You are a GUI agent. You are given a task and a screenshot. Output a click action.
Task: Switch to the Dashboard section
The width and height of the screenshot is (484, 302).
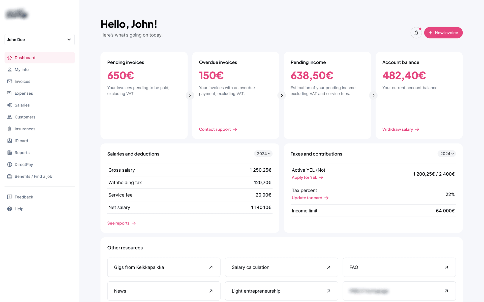pyautogui.click(x=25, y=57)
